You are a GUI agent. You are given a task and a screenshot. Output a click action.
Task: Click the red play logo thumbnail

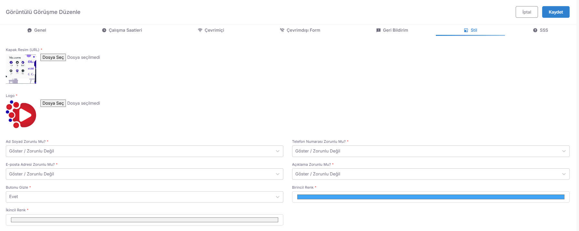click(21, 114)
